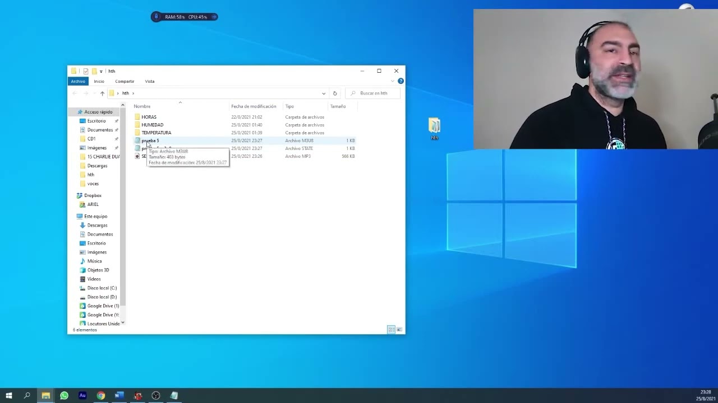Click 566 KB size of MP3 file
Screen dimensions: 718x403
[x=348, y=156]
